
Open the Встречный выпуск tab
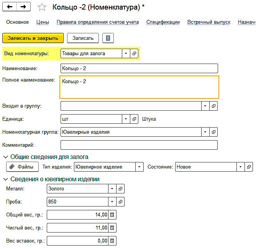point(209,22)
